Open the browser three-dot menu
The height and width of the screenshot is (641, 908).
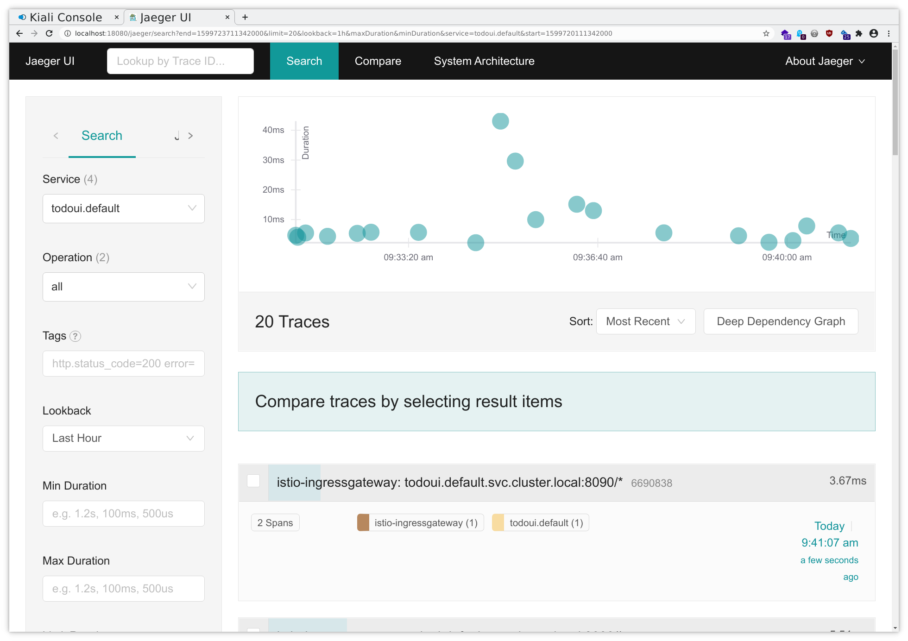pos(889,33)
